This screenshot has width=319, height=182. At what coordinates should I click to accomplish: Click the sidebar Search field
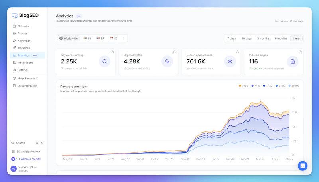(x=27, y=143)
